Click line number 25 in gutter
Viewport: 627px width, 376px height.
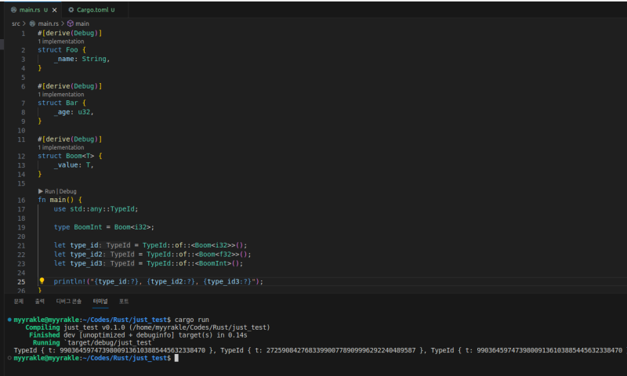tap(22, 282)
